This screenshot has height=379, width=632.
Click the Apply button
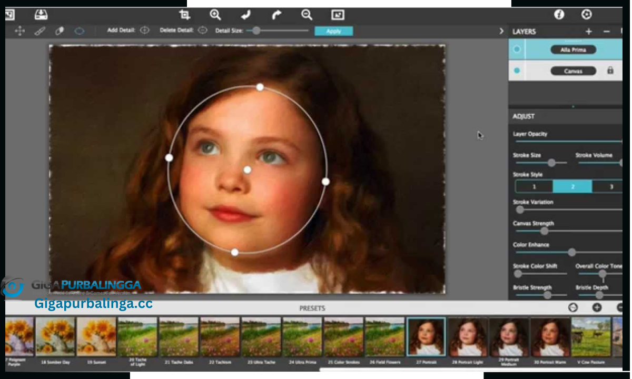334,31
